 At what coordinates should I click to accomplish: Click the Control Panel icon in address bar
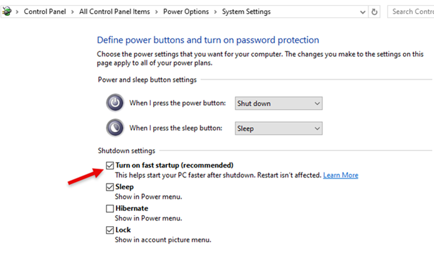(6, 12)
